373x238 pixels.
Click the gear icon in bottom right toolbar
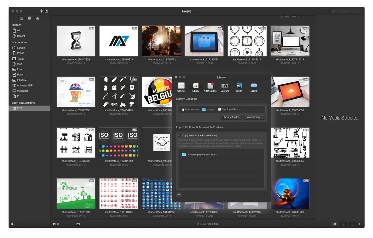(x=335, y=224)
